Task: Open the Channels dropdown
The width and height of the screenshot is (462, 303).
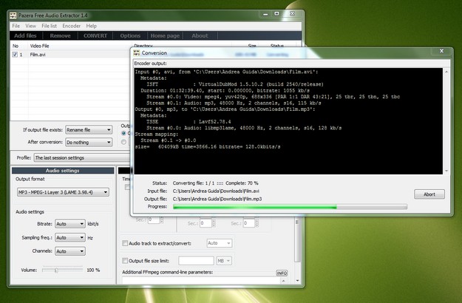Action: [x=70, y=251]
